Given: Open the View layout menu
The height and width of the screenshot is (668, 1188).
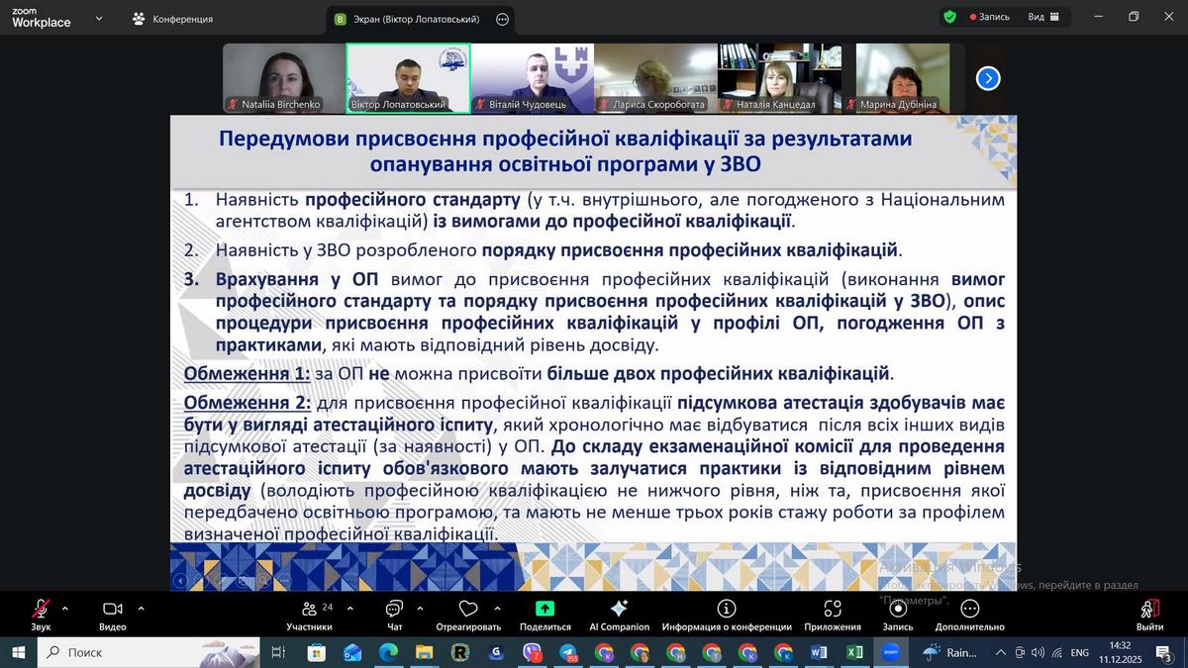Looking at the screenshot, I should (x=1043, y=17).
